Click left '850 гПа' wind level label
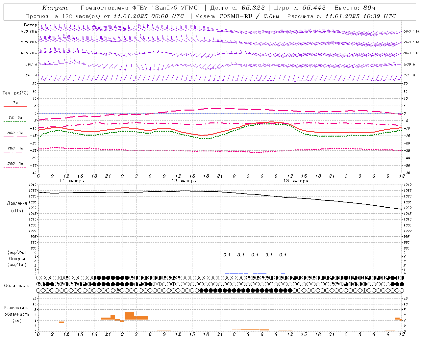The width and height of the screenshot is (421, 337). click(x=29, y=53)
